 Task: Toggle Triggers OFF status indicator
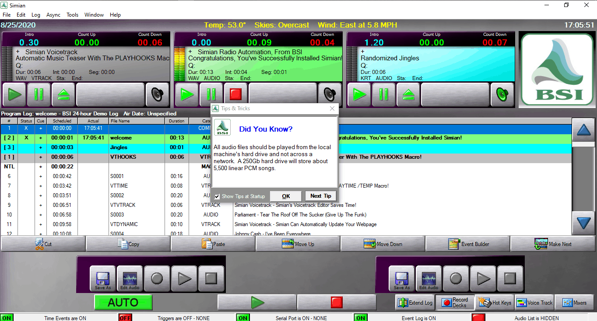pyautogui.click(x=125, y=318)
